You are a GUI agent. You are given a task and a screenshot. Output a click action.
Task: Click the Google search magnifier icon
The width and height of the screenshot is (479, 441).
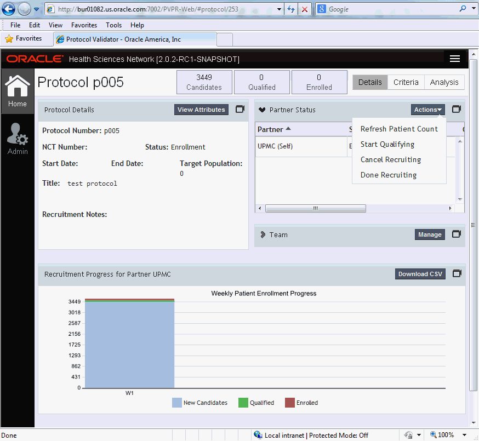[463, 9]
